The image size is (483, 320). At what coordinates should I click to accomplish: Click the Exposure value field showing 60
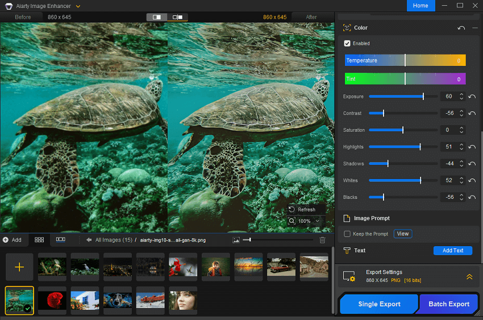click(x=449, y=97)
